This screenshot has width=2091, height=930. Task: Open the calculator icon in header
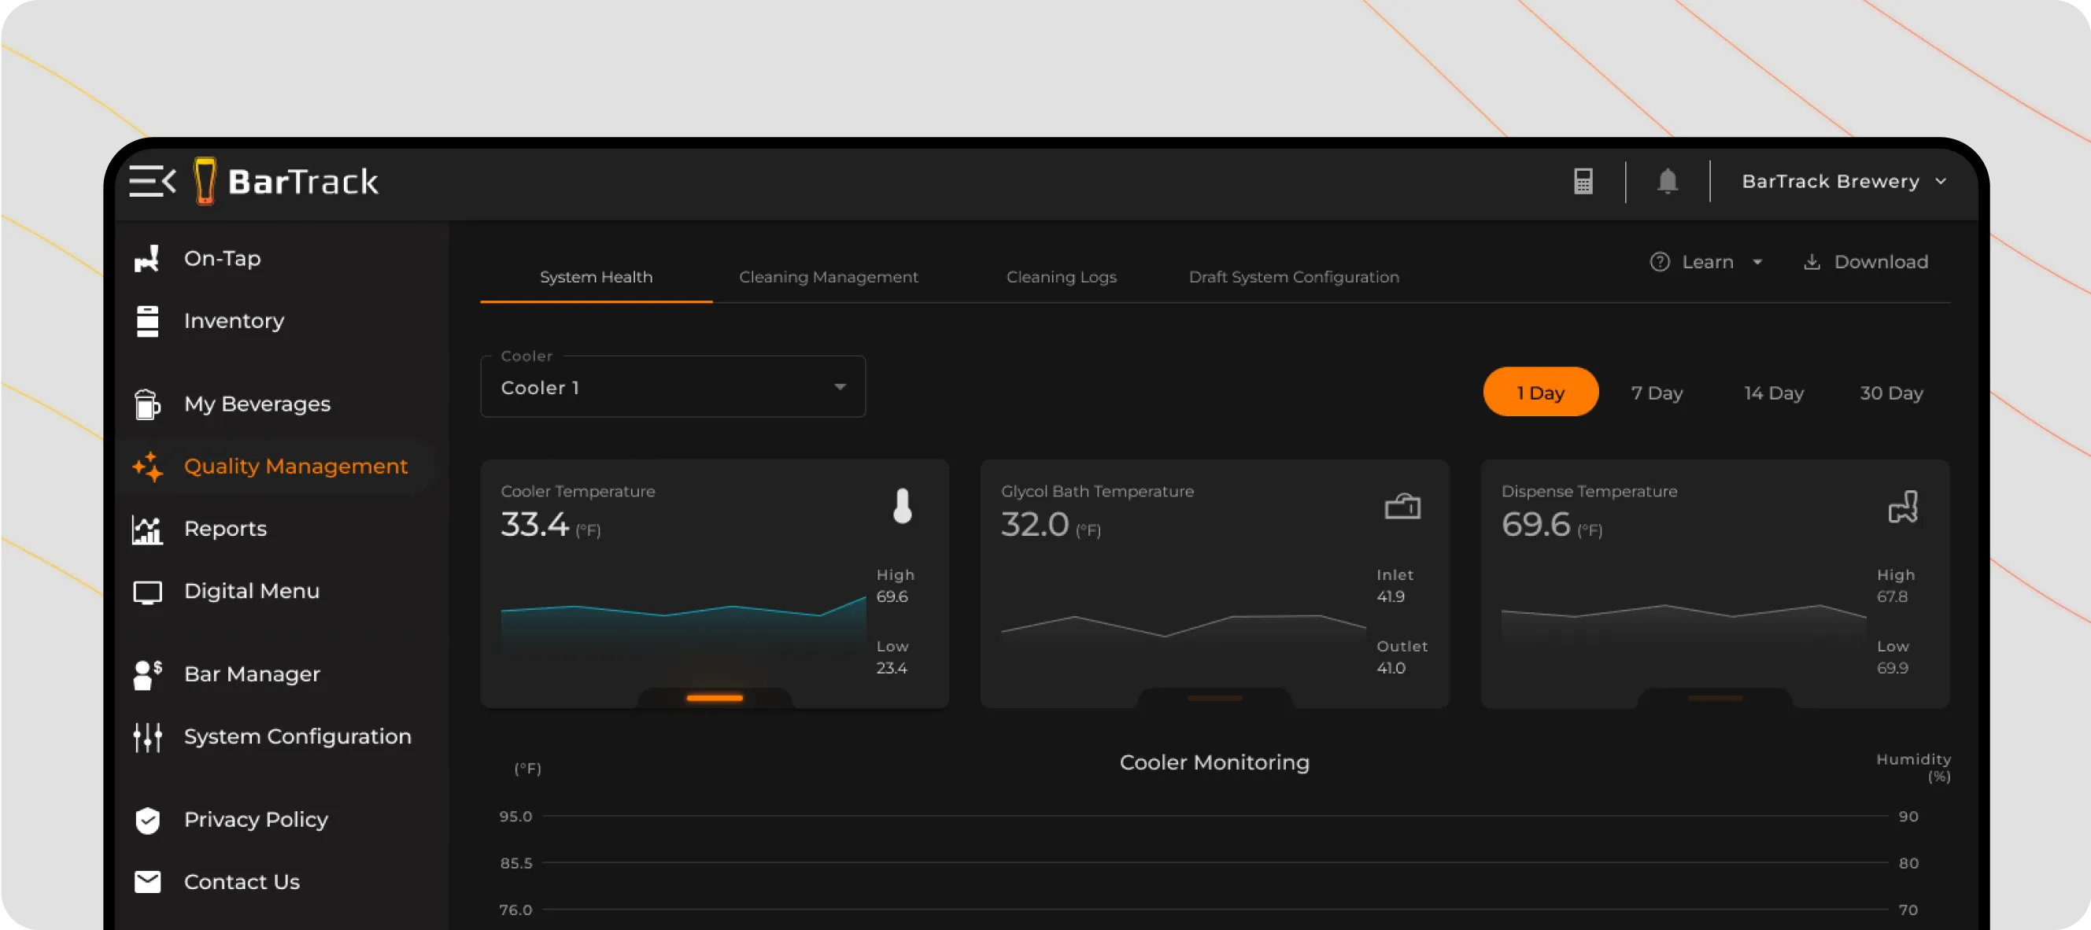1583,181
